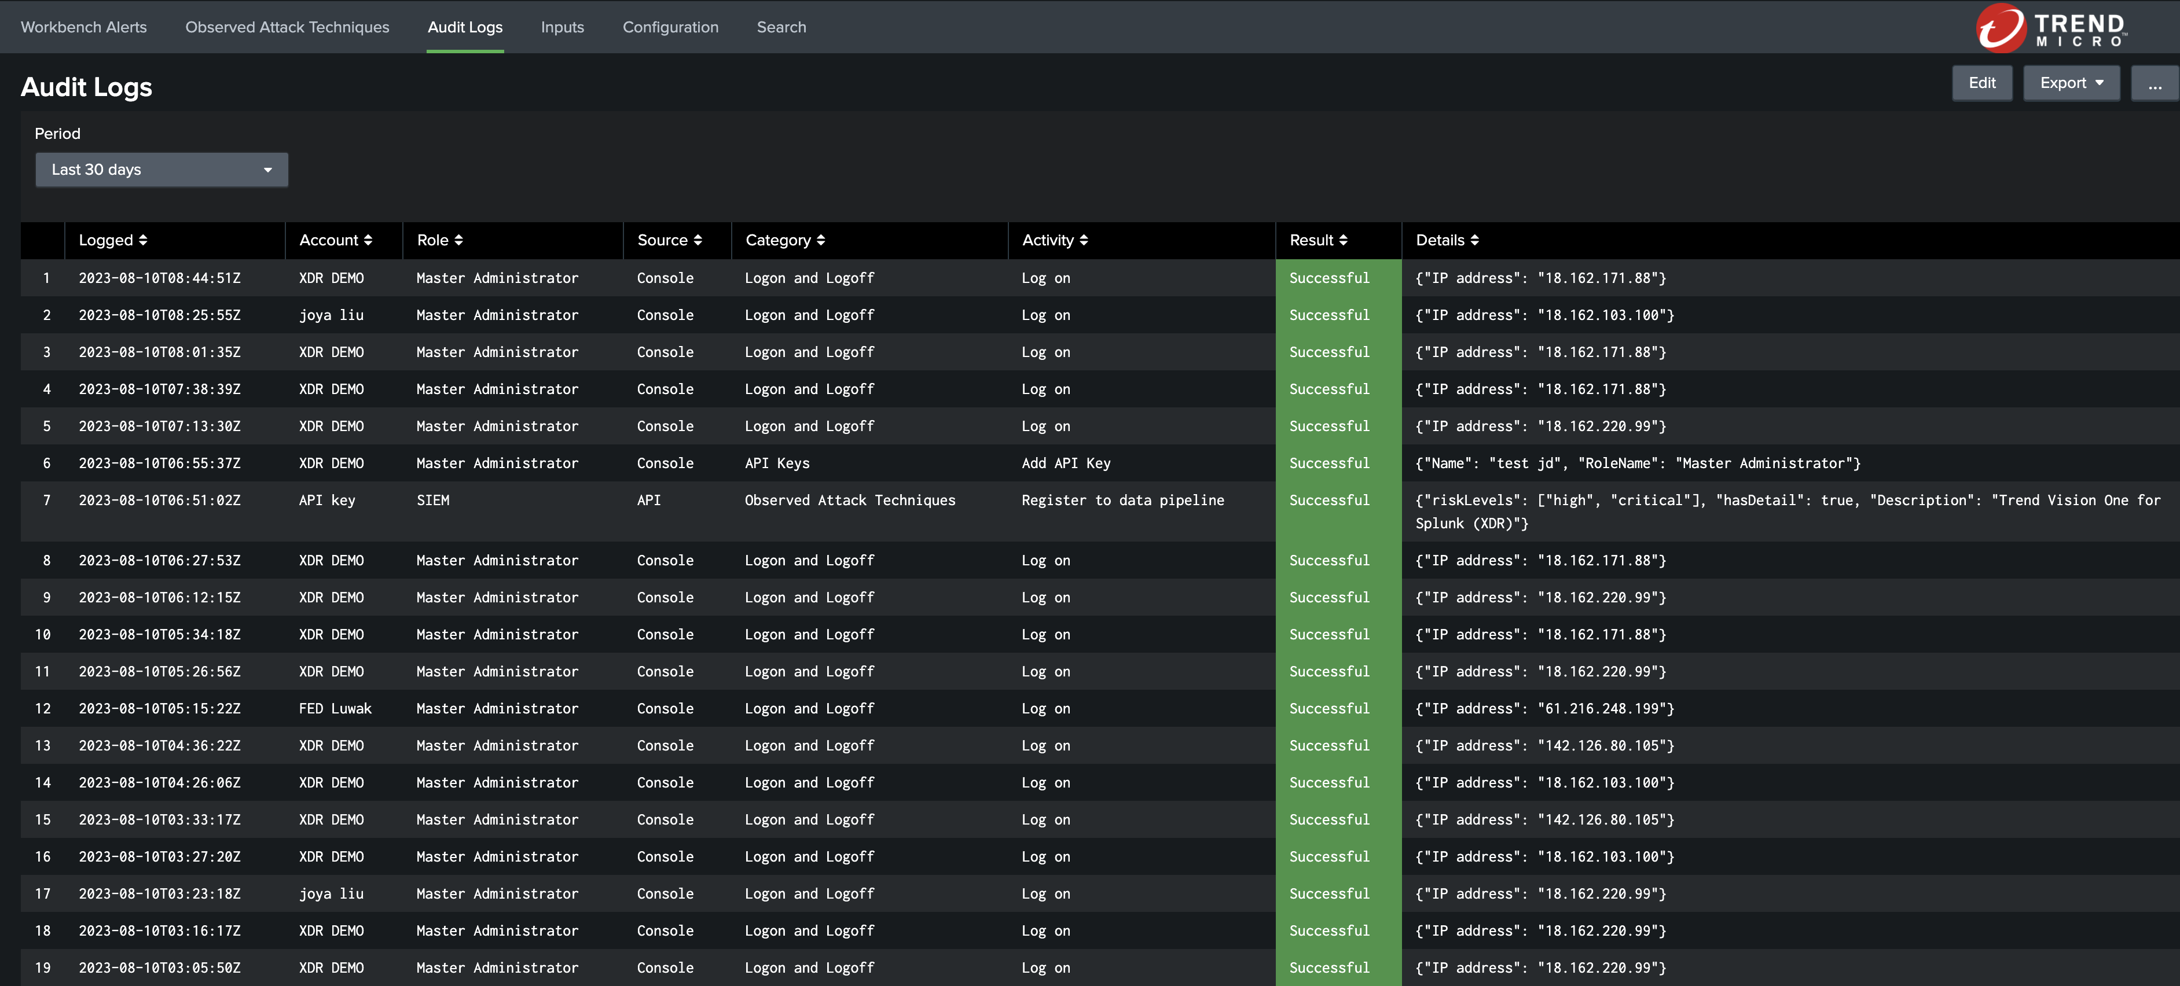Expand the Period dropdown Last 30 days

(x=162, y=169)
